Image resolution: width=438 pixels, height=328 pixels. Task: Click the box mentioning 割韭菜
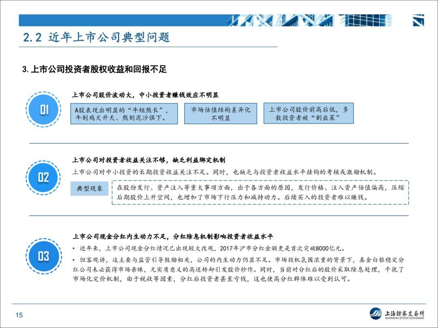point(309,113)
